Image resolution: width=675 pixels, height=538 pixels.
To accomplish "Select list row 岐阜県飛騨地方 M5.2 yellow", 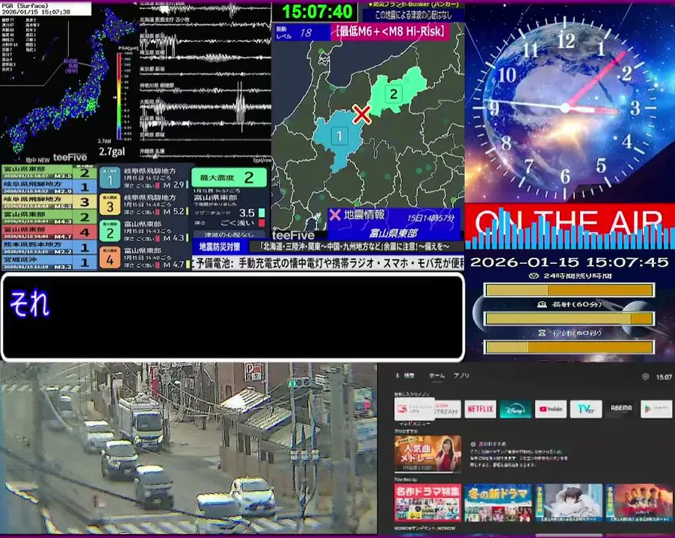I will (x=49, y=202).
